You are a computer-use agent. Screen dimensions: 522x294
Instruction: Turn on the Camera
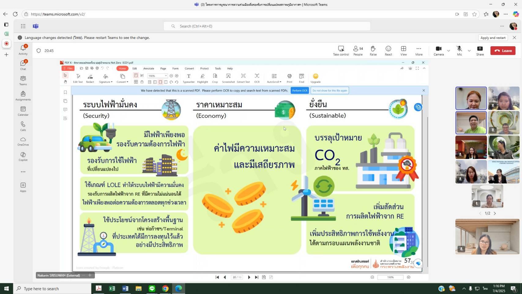coord(438,51)
